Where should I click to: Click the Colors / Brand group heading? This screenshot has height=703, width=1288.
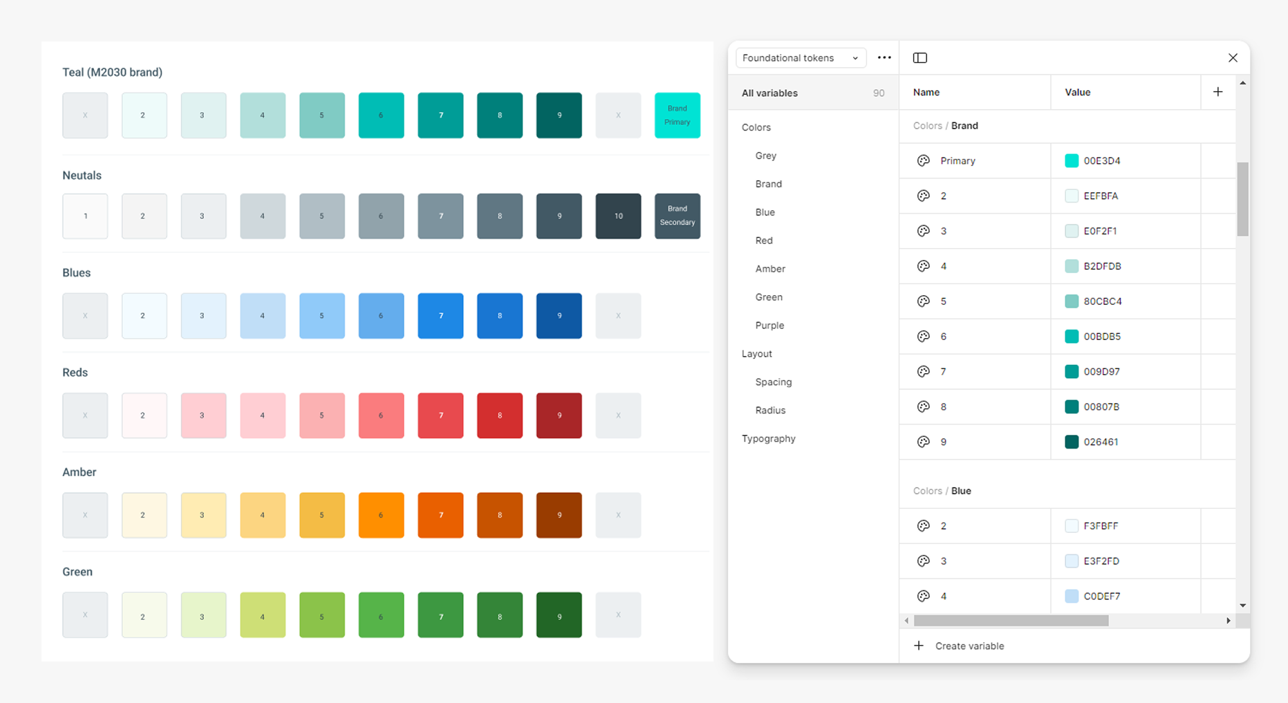point(945,126)
